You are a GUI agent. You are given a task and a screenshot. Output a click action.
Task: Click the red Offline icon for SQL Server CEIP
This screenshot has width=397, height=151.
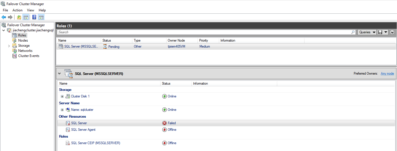click(x=164, y=143)
